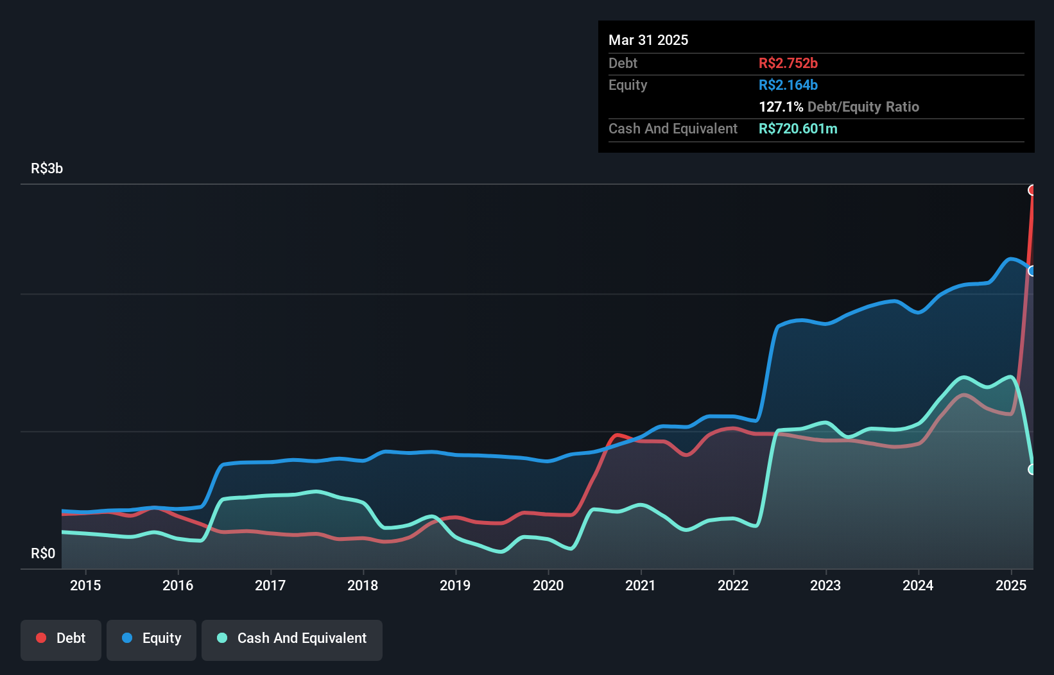Image resolution: width=1054 pixels, height=675 pixels.
Task: Click the 2016 x-axis label
Action: (x=178, y=585)
